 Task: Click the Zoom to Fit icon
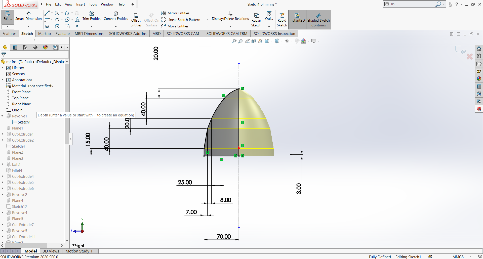234,41
